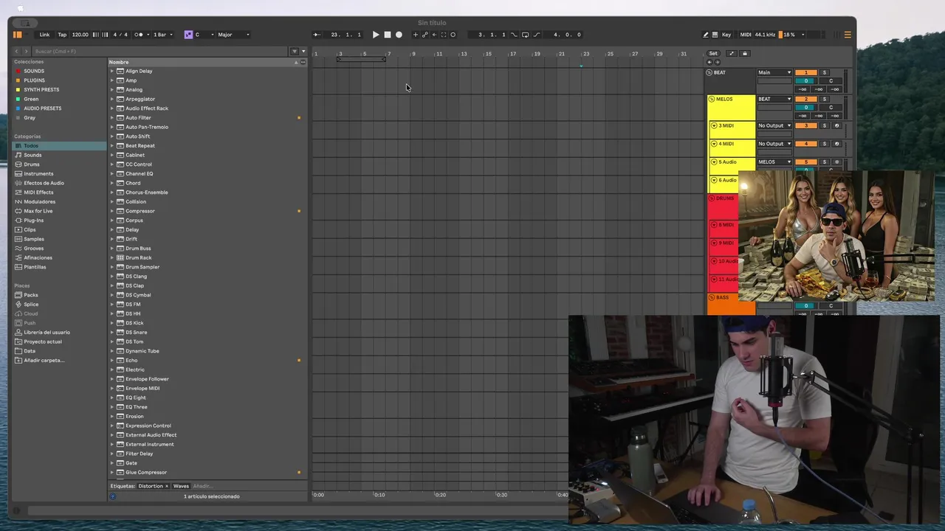Screen dimensions: 945x531
Task: Open 3 MIDI No Output dropdown
Action: 774,125
